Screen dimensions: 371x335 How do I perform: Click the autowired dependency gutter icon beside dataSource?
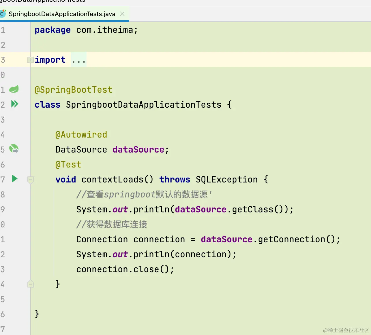pos(14,149)
